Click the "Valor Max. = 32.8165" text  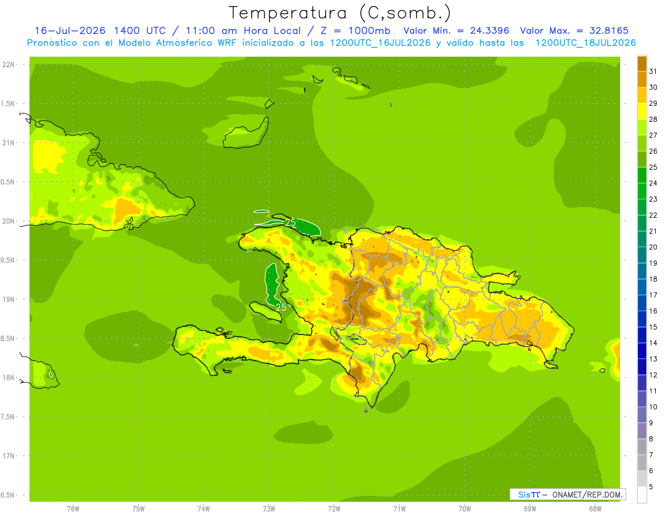574,31
